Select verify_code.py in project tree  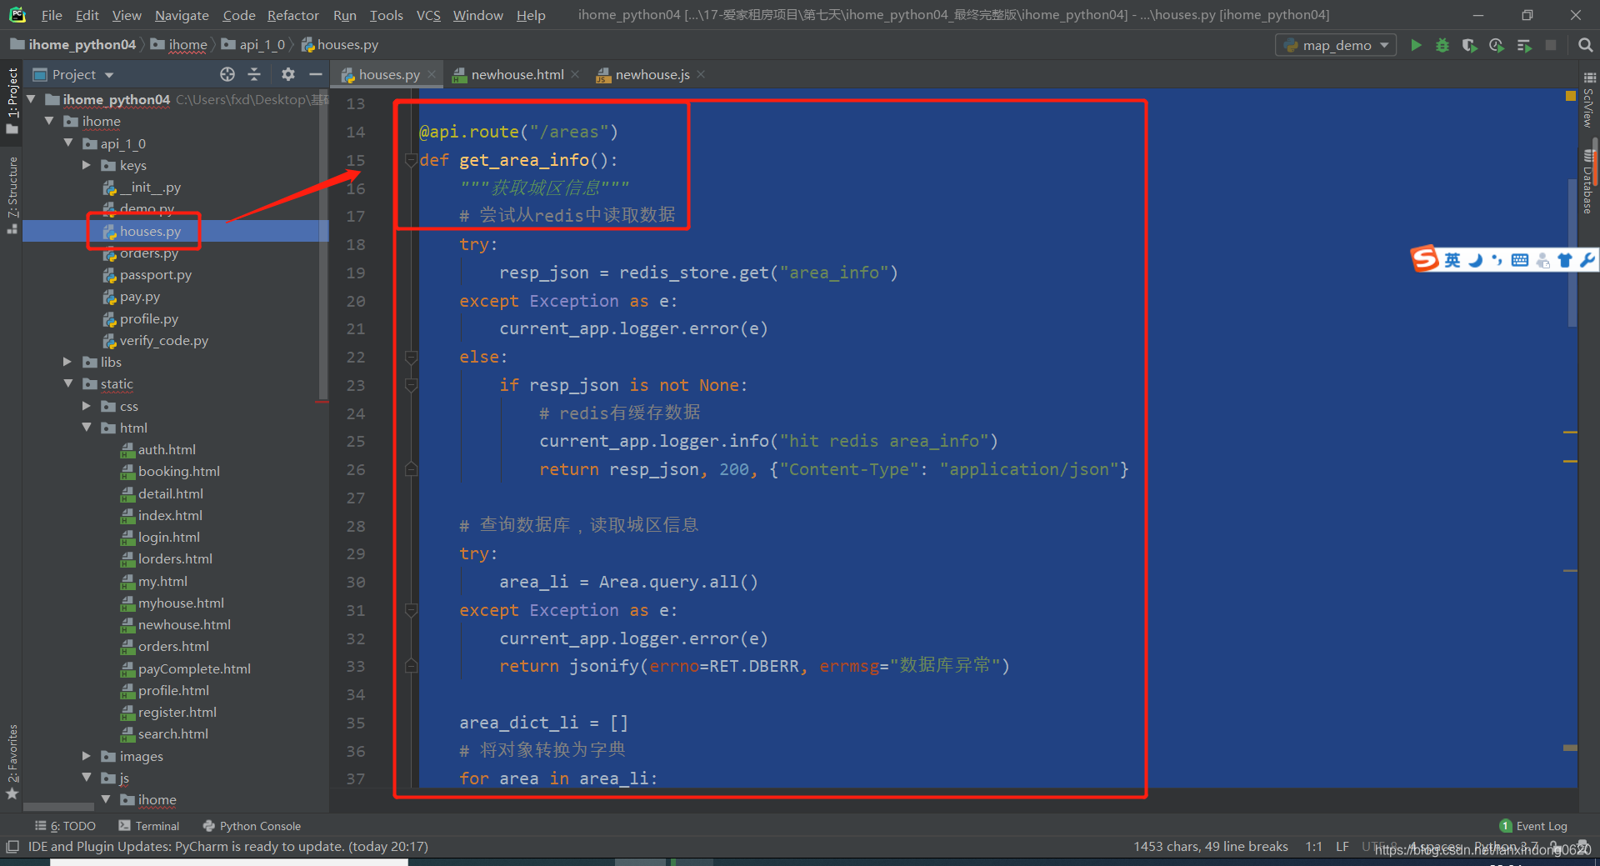(x=163, y=340)
